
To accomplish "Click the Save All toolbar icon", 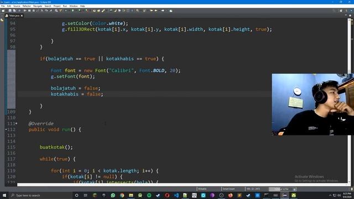I will pos(14,11).
